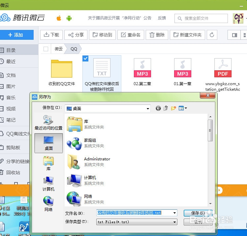Open the user avatar in the Weiyun header
The height and width of the screenshot is (236, 247).
(238, 18)
